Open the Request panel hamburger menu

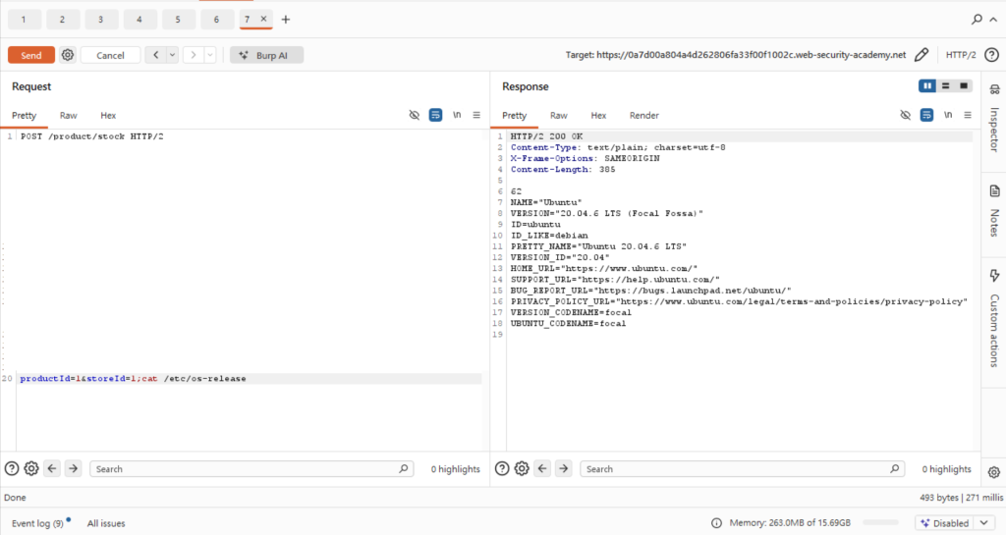click(x=476, y=115)
